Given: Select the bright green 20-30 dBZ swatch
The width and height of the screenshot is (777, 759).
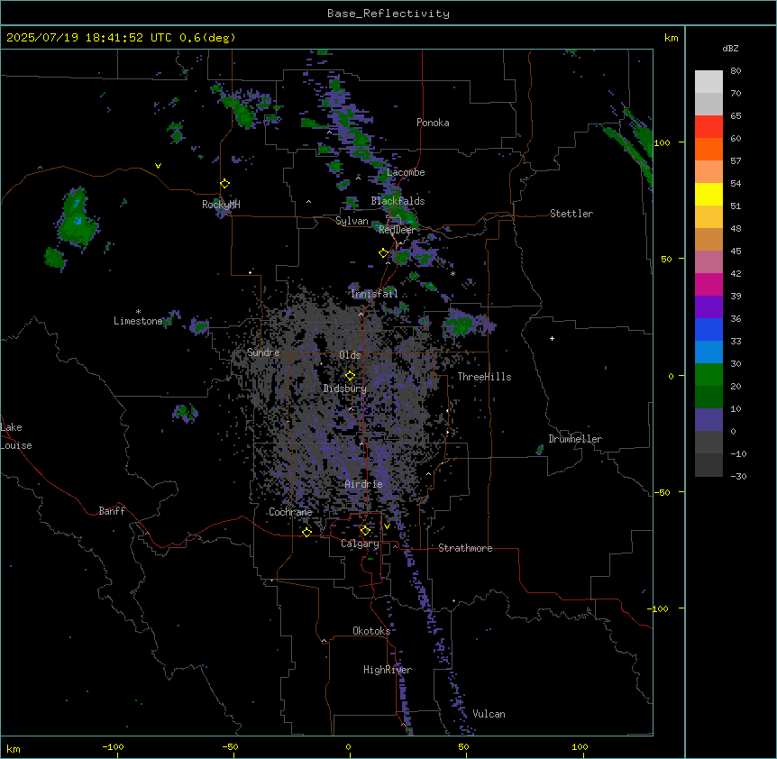Looking at the screenshot, I should tap(708, 375).
